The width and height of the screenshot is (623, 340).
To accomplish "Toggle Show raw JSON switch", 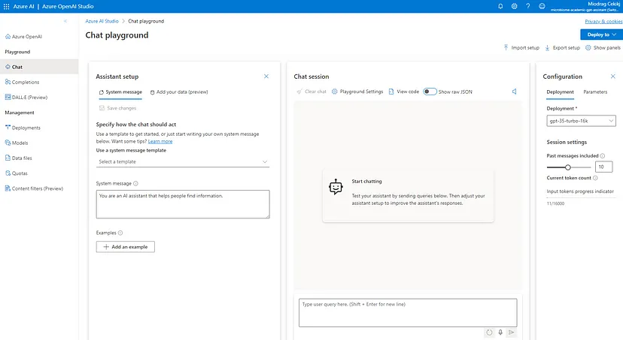I will (430, 92).
